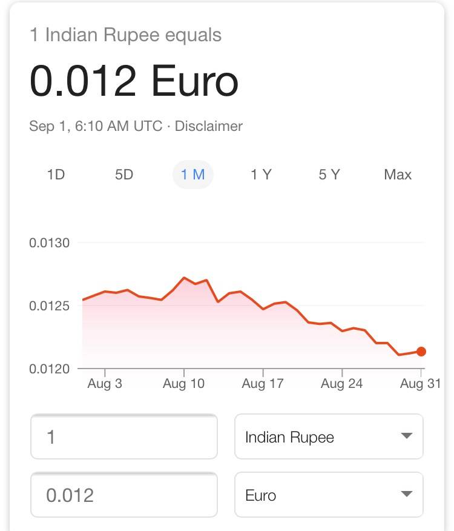The width and height of the screenshot is (454, 531).
Task: Expand the Indian Rupee dropdown arrow
Action: click(x=407, y=436)
